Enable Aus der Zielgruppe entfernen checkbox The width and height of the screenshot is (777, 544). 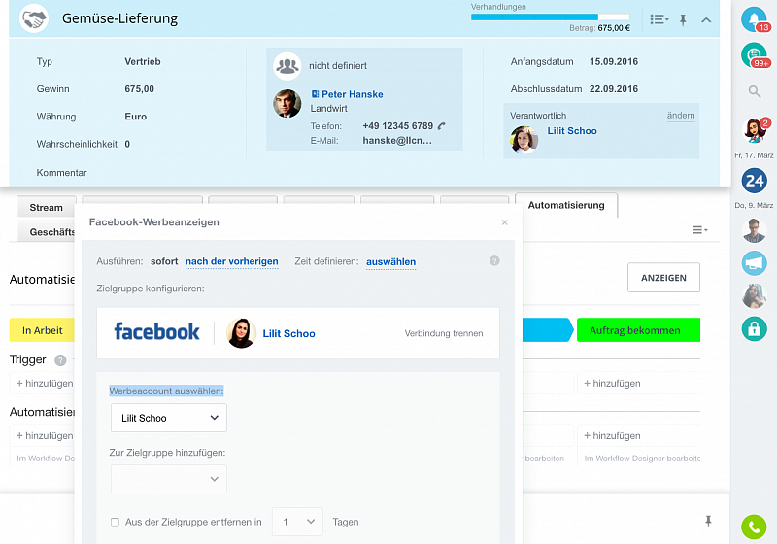(x=115, y=523)
